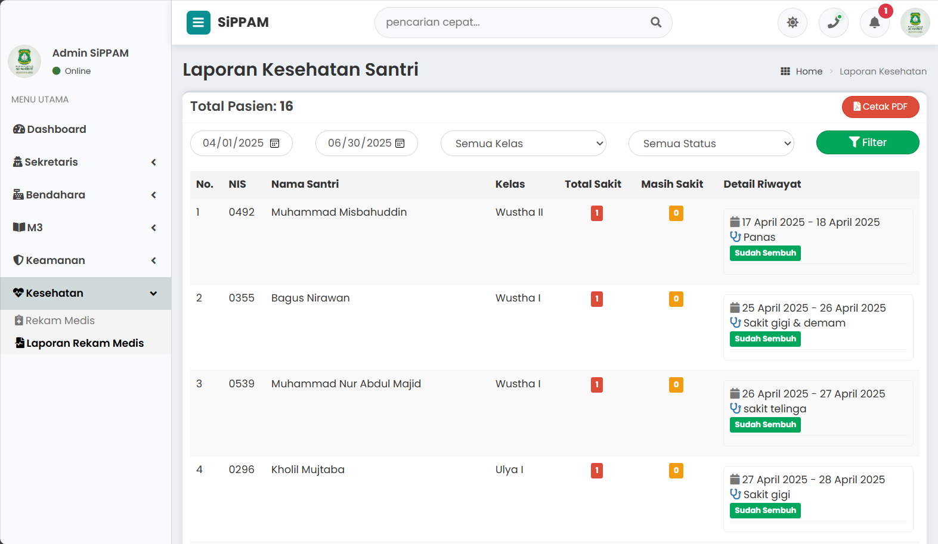Open the Semua Kelas dropdown
The image size is (938, 544).
(523, 144)
